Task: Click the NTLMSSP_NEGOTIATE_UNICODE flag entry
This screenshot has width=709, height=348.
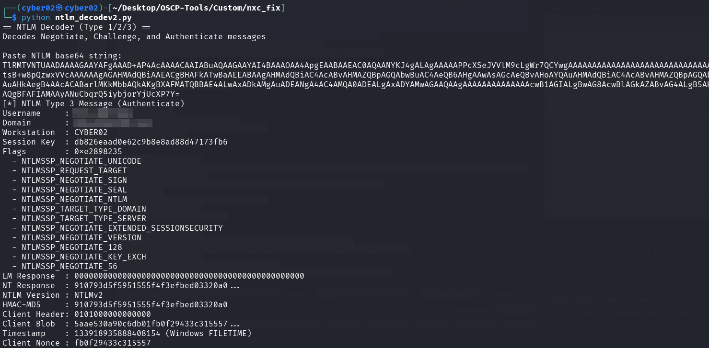Action: pos(81,161)
